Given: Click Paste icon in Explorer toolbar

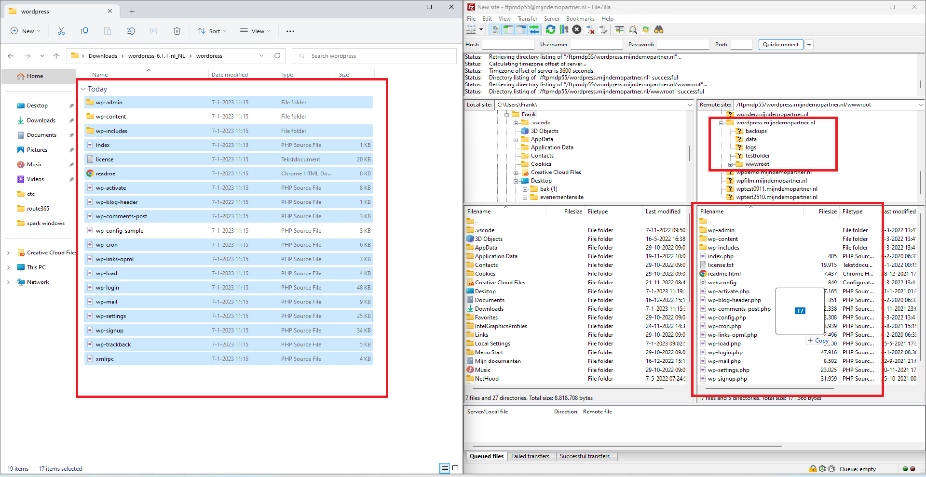Looking at the screenshot, I should tap(108, 31).
